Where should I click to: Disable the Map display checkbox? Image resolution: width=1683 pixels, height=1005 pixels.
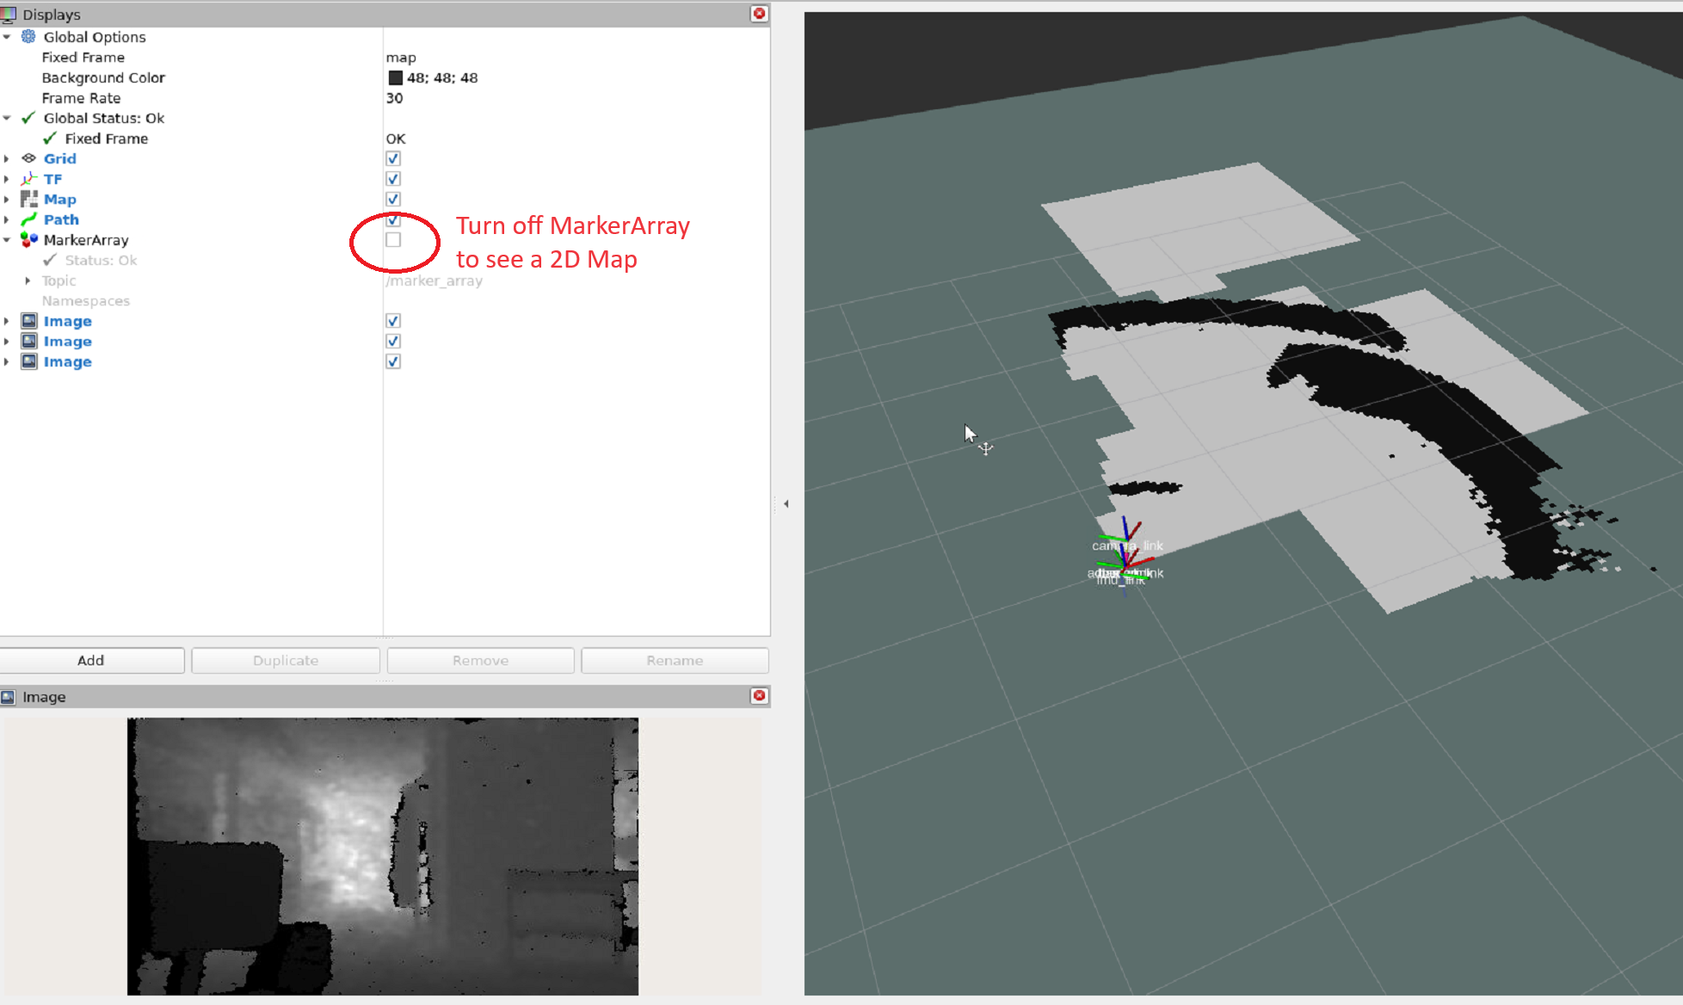[393, 199]
